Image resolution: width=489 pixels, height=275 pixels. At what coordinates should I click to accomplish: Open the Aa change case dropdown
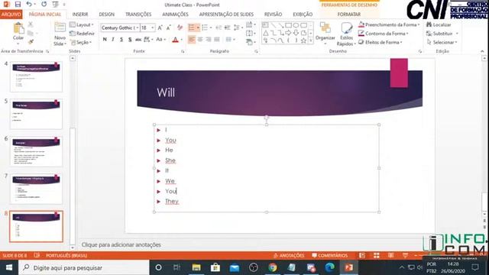[161, 40]
